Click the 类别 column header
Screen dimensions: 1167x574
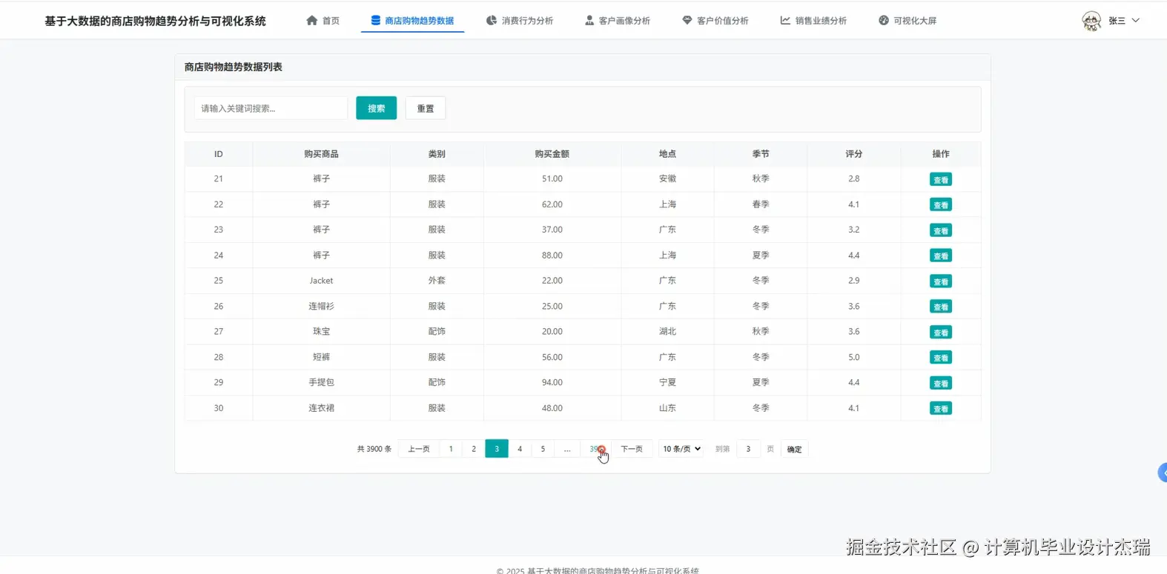coord(437,154)
